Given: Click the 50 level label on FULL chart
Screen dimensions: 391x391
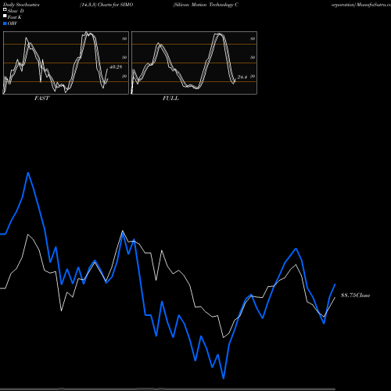Looking at the screenshot, I should point(253,57).
